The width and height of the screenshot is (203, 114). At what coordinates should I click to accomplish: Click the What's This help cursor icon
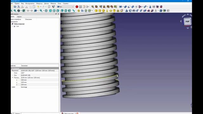[53, 7]
